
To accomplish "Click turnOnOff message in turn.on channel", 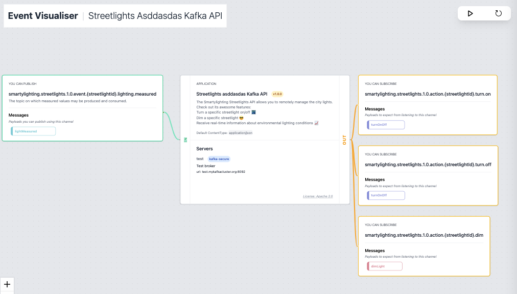I will [x=386, y=125].
